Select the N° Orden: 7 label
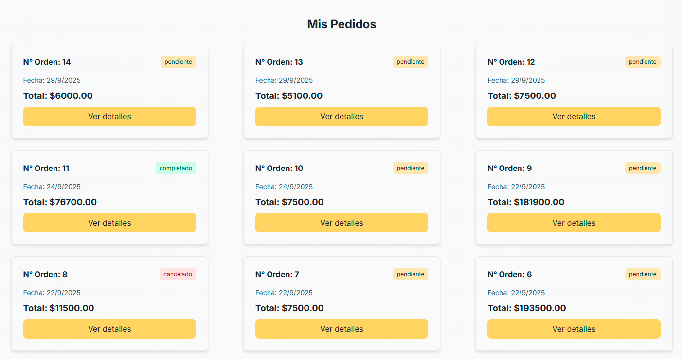The height and width of the screenshot is (359, 682). coord(277,274)
